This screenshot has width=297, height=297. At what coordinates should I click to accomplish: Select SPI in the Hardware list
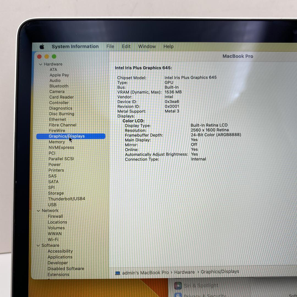click(x=51, y=187)
